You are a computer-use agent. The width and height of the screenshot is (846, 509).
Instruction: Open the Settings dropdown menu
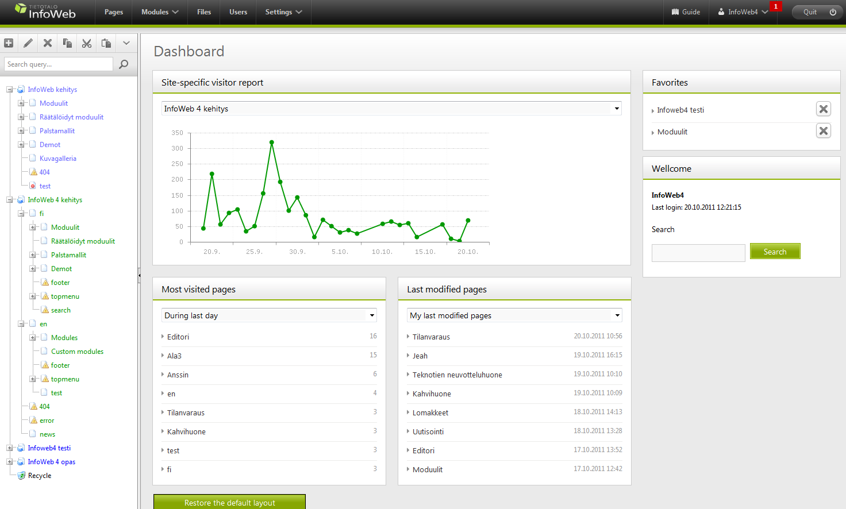tap(283, 12)
